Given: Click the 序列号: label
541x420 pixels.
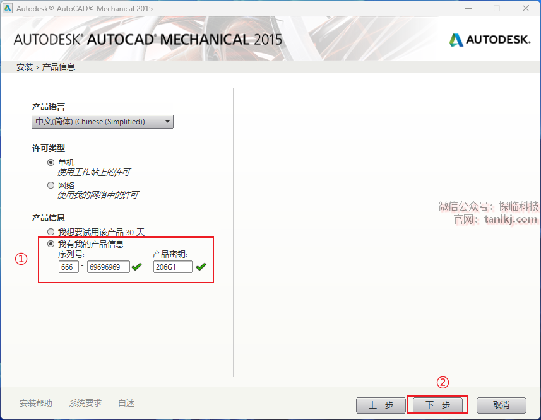Looking at the screenshot, I should tap(71, 255).
